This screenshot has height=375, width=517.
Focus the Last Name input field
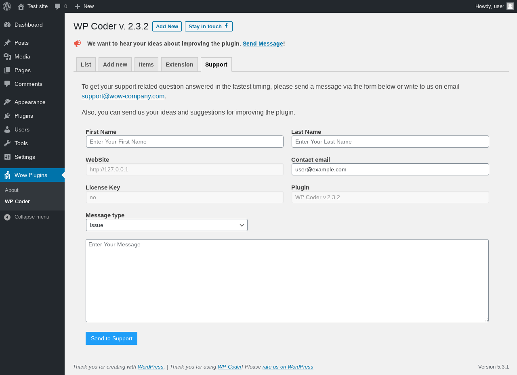(390, 142)
